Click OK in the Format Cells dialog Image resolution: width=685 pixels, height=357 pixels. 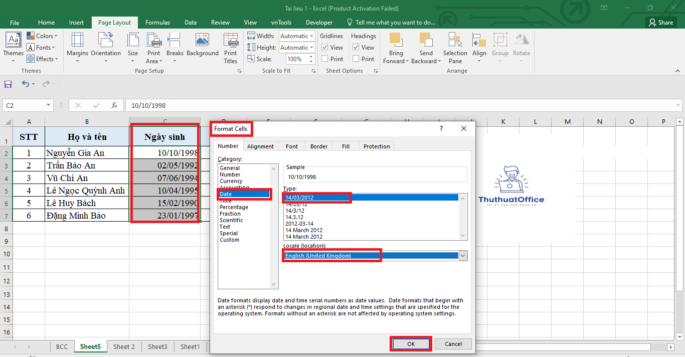pos(411,344)
